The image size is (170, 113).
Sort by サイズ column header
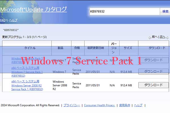128,48
